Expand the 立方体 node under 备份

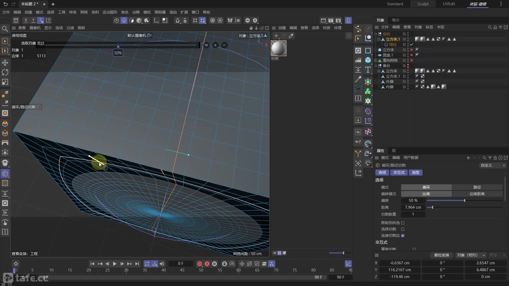tap(379, 71)
